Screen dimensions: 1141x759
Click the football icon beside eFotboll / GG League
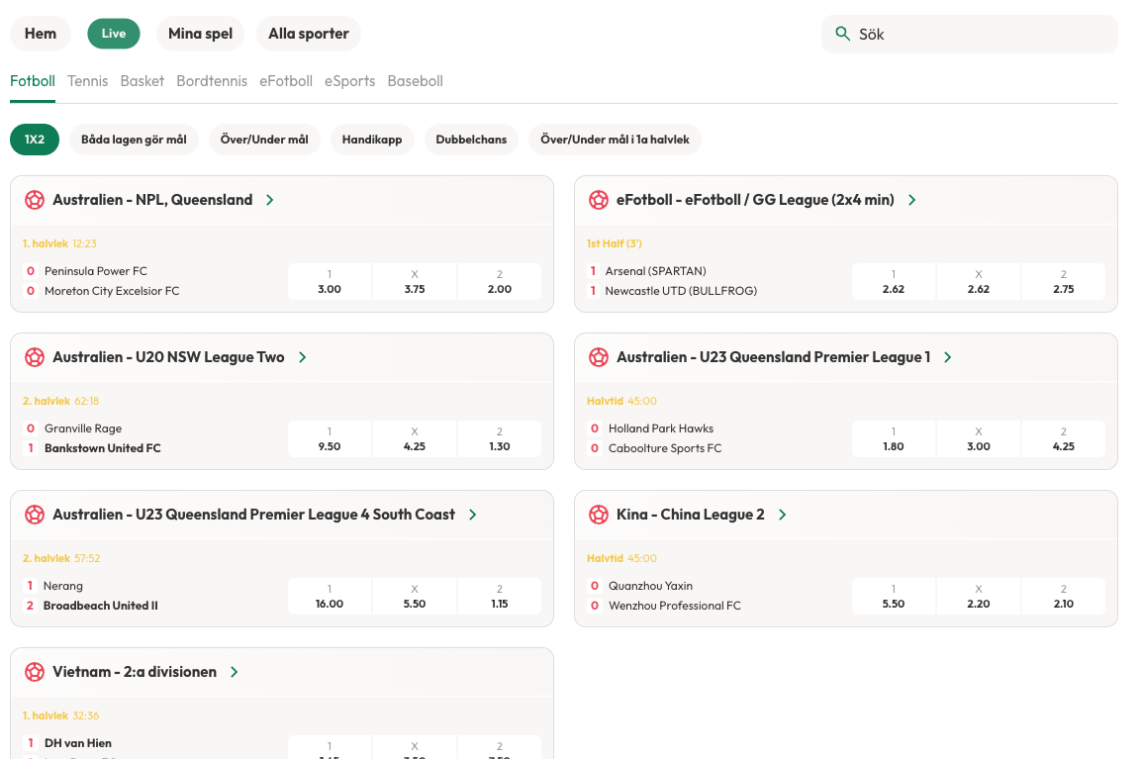click(599, 200)
